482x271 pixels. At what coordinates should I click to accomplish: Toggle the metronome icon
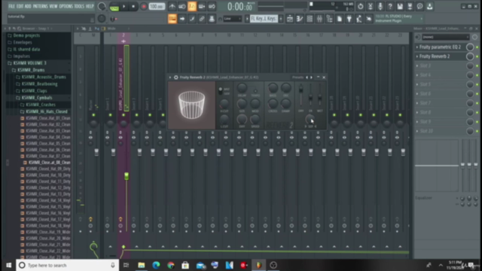click(172, 6)
